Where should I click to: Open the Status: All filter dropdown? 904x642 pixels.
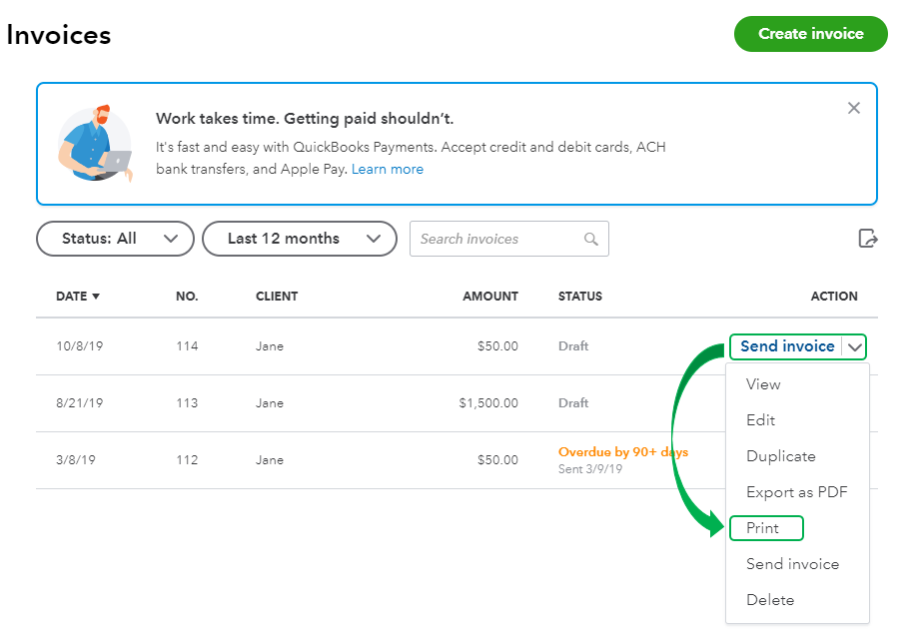115,239
